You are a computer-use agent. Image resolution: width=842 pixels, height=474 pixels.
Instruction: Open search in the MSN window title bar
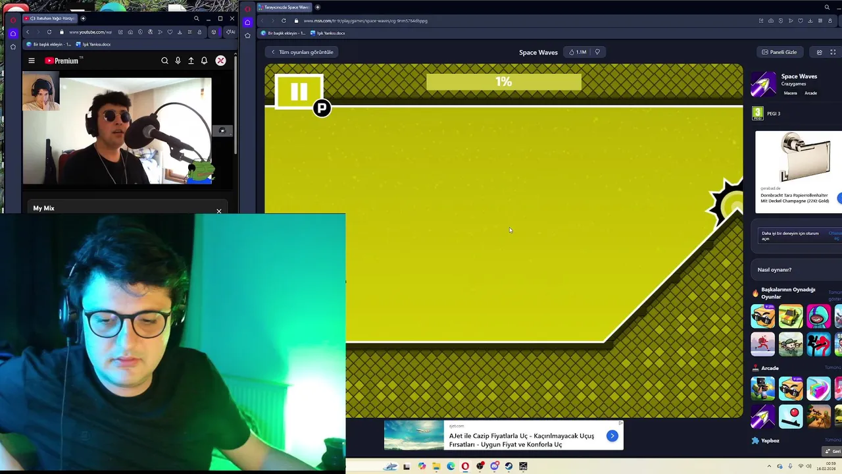pyautogui.click(x=827, y=7)
